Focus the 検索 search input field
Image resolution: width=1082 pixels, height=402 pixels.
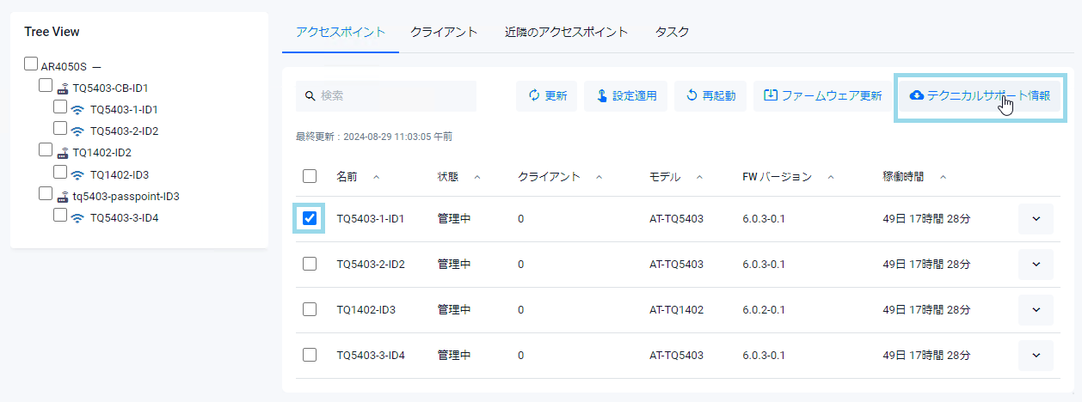pyautogui.click(x=396, y=96)
